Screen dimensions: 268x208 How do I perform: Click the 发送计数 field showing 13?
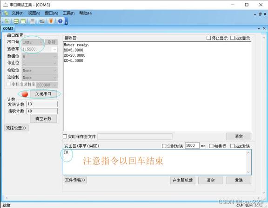pos(42,104)
